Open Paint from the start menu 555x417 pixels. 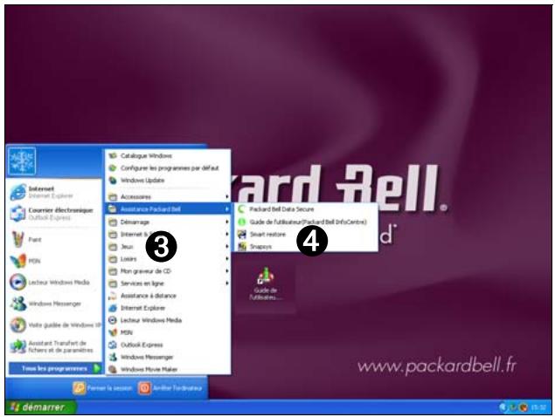click(x=53, y=240)
